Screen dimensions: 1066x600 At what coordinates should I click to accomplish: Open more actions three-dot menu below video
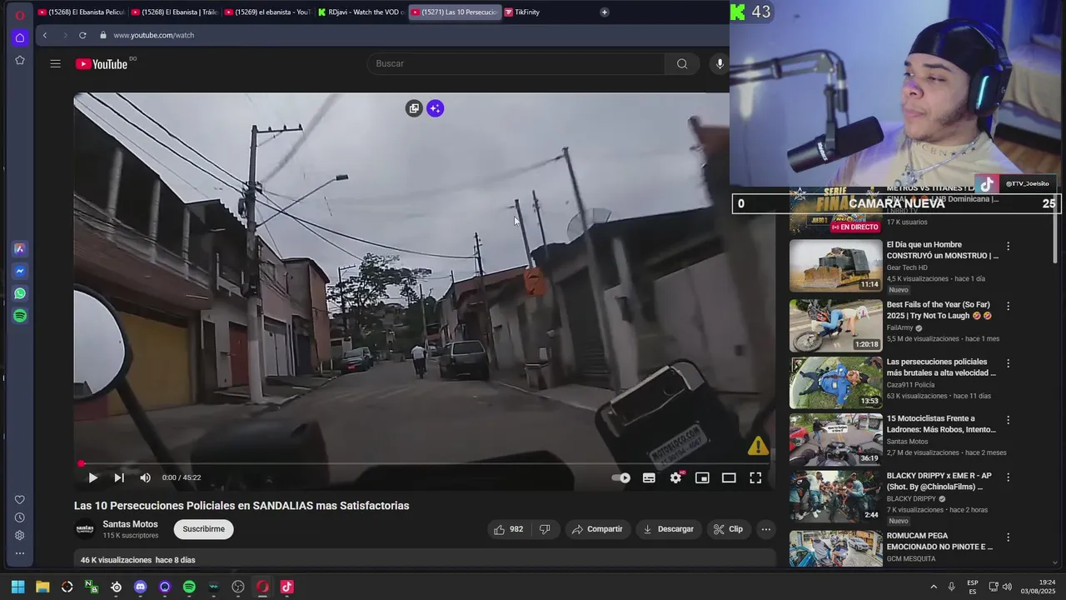tap(765, 529)
